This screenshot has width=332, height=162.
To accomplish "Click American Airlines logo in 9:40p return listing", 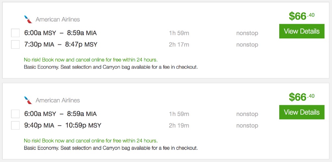I will (x=28, y=100).
